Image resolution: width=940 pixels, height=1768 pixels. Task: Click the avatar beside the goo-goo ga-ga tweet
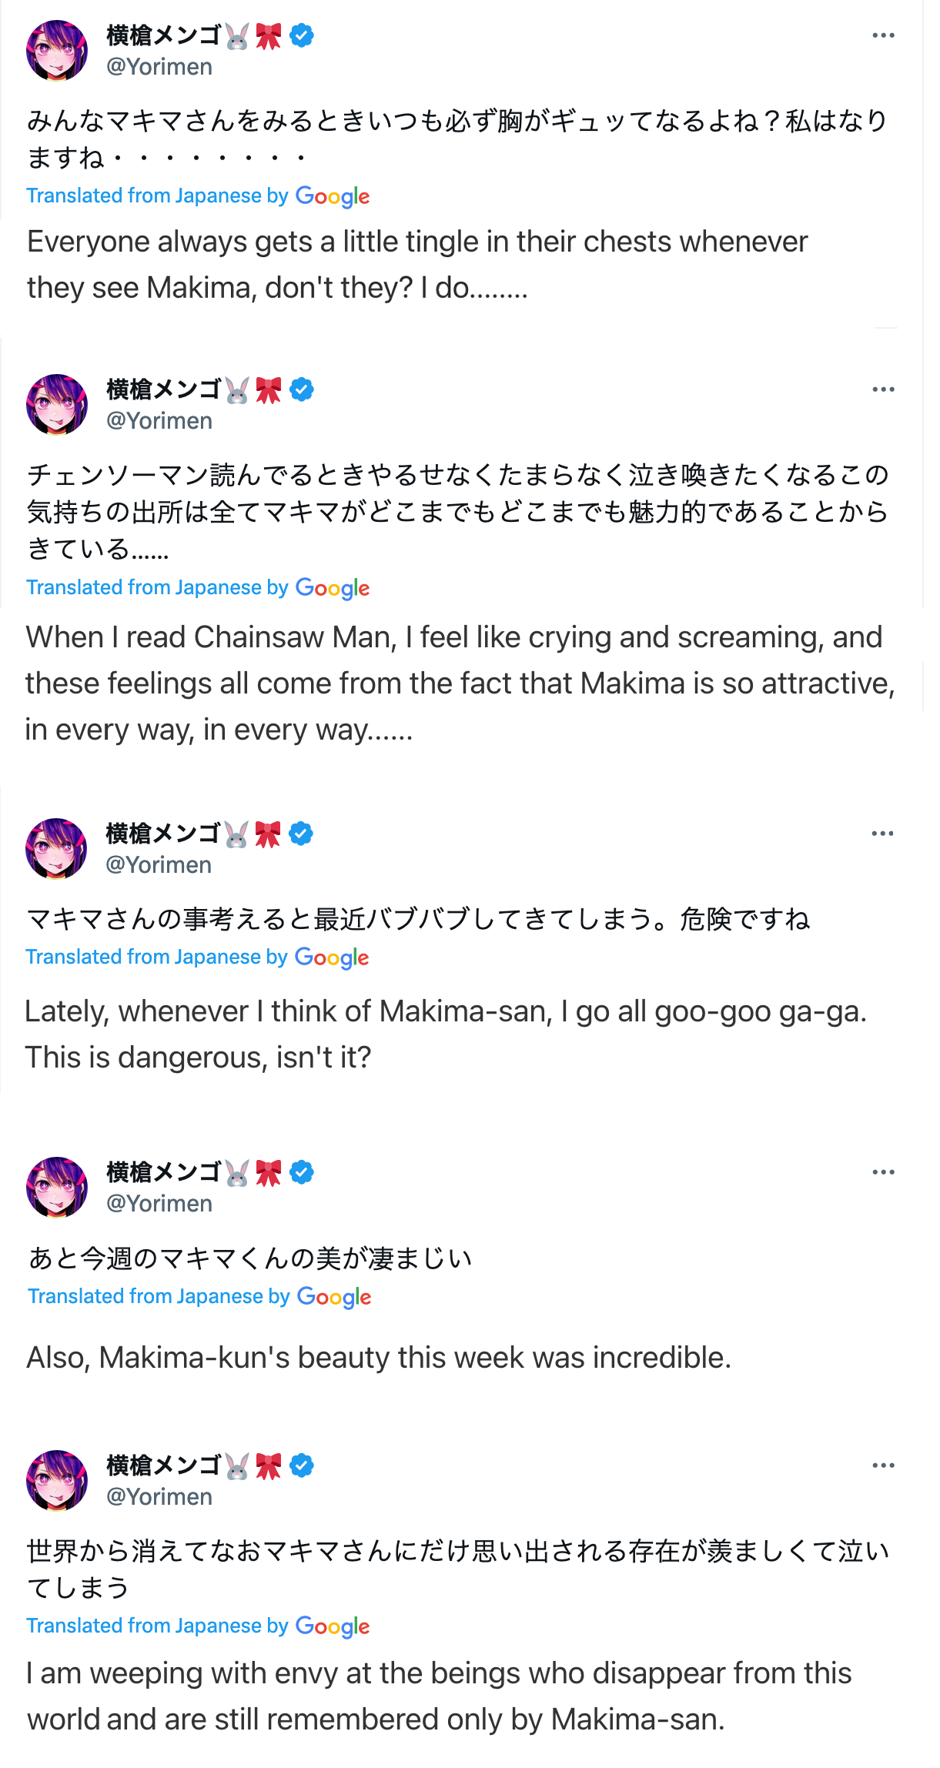56,849
